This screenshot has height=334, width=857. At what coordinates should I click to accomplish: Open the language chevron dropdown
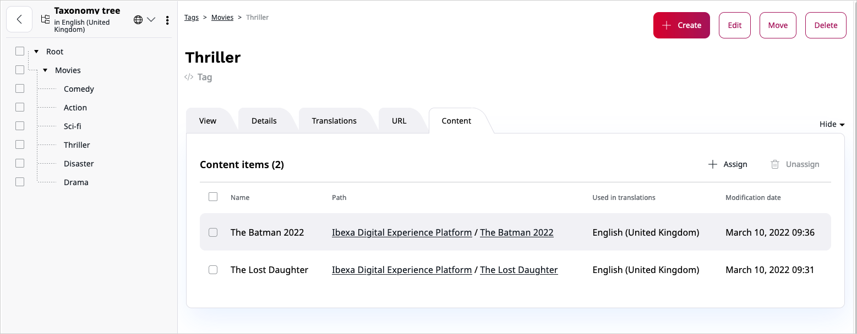pos(151,20)
